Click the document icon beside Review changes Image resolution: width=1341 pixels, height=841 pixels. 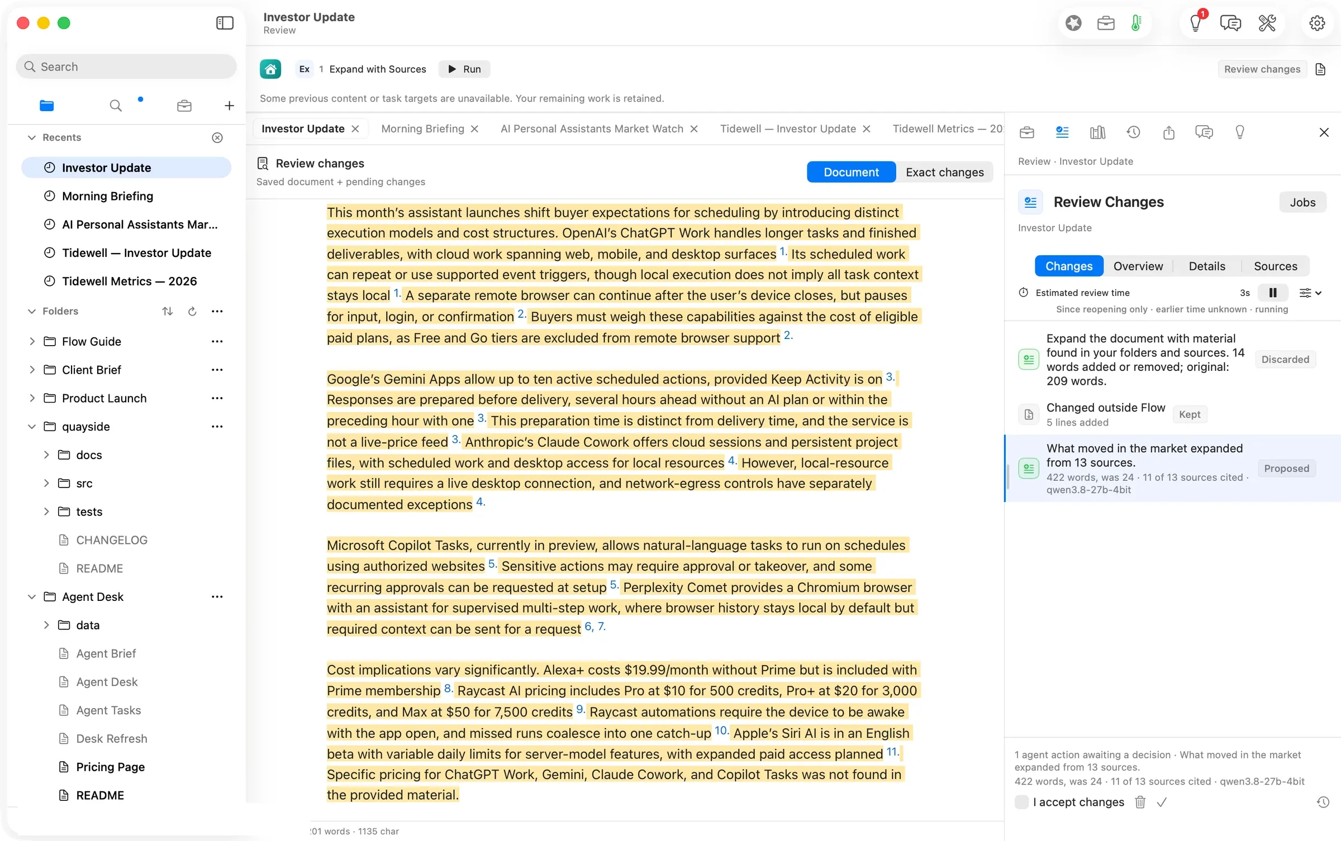tap(1320, 69)
